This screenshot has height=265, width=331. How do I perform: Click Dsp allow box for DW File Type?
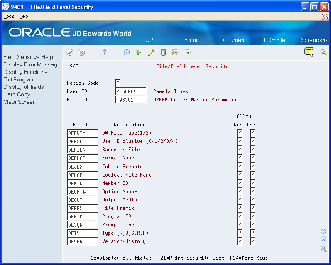pyautogui.click(x=240, y=133)
